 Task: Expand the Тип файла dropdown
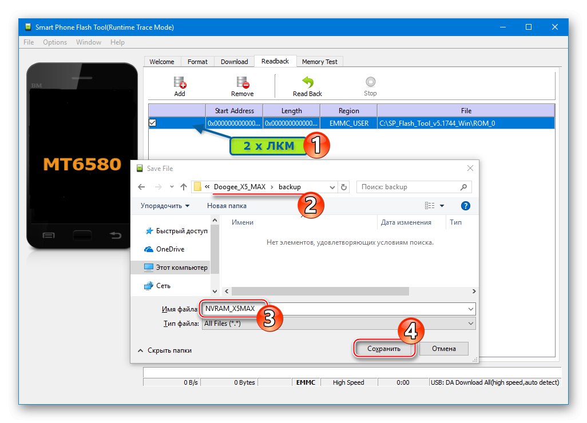[x=471, y=324]
